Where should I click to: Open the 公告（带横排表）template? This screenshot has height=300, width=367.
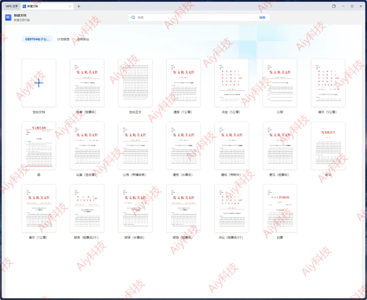click(135, 145)
